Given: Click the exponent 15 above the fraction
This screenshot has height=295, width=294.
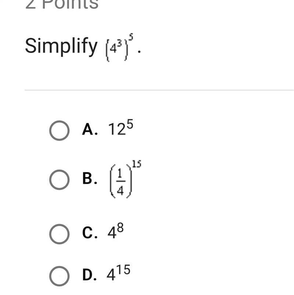Looking at the screenshot, I should [x=137, y=164].
